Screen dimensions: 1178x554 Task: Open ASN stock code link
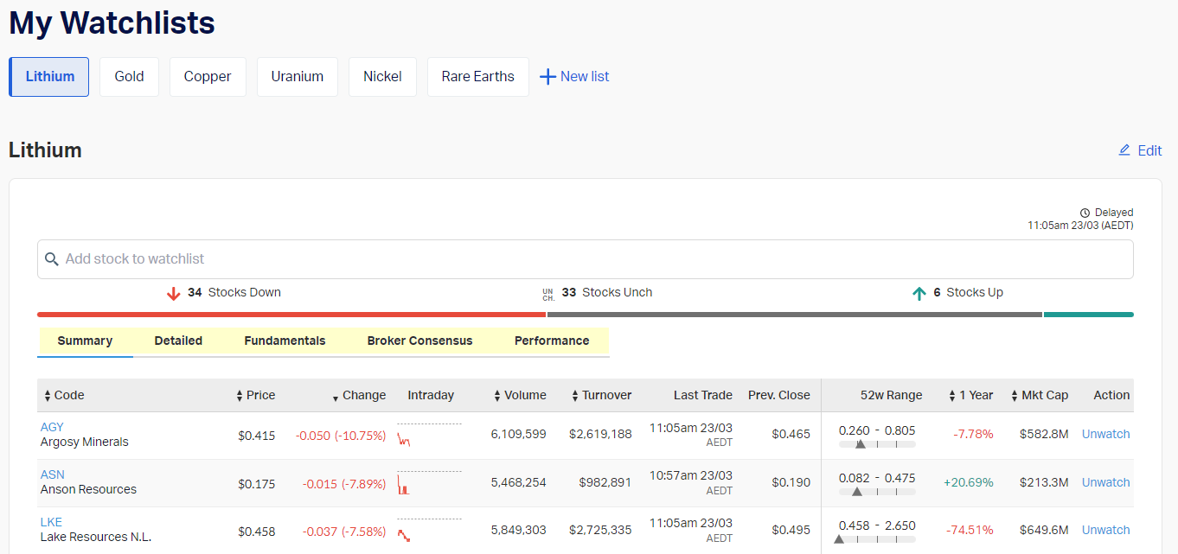click(52, 474)
